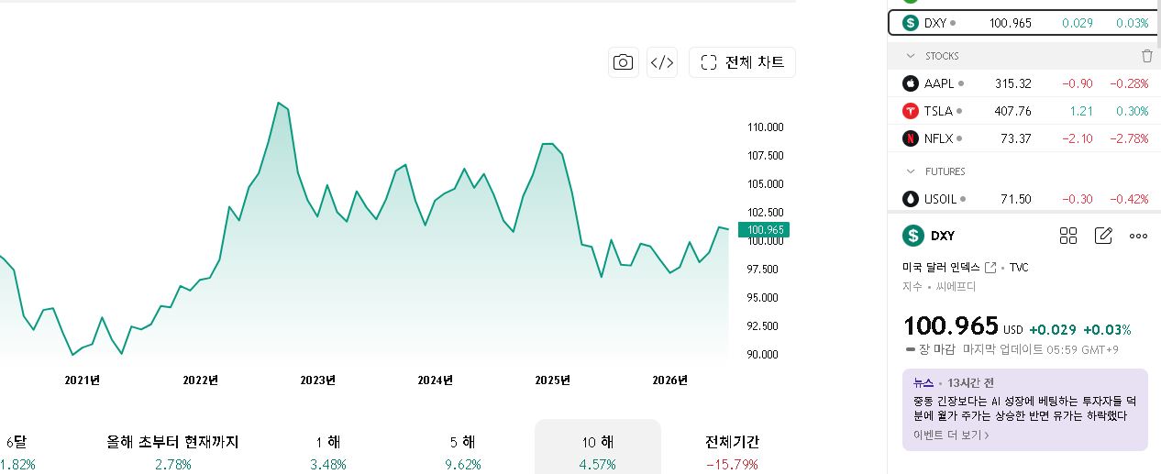
Task: Click the DXY dollar logo in details panel
Action: tap(912, 236)
